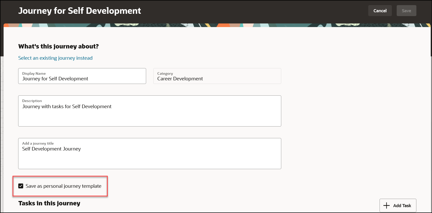Click the Description text area
The width and height of the screenshot is (432, 213).
[x=150, y=111]
